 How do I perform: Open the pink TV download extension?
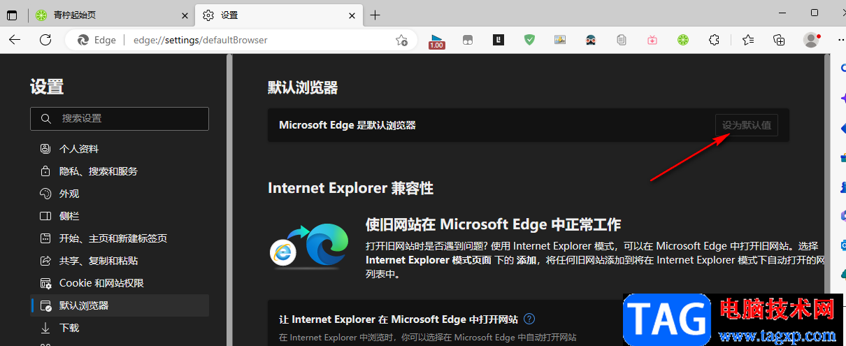coord(652,41)
